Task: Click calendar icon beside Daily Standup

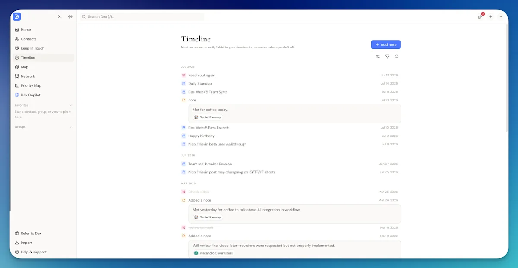Action: click(183, 84)
